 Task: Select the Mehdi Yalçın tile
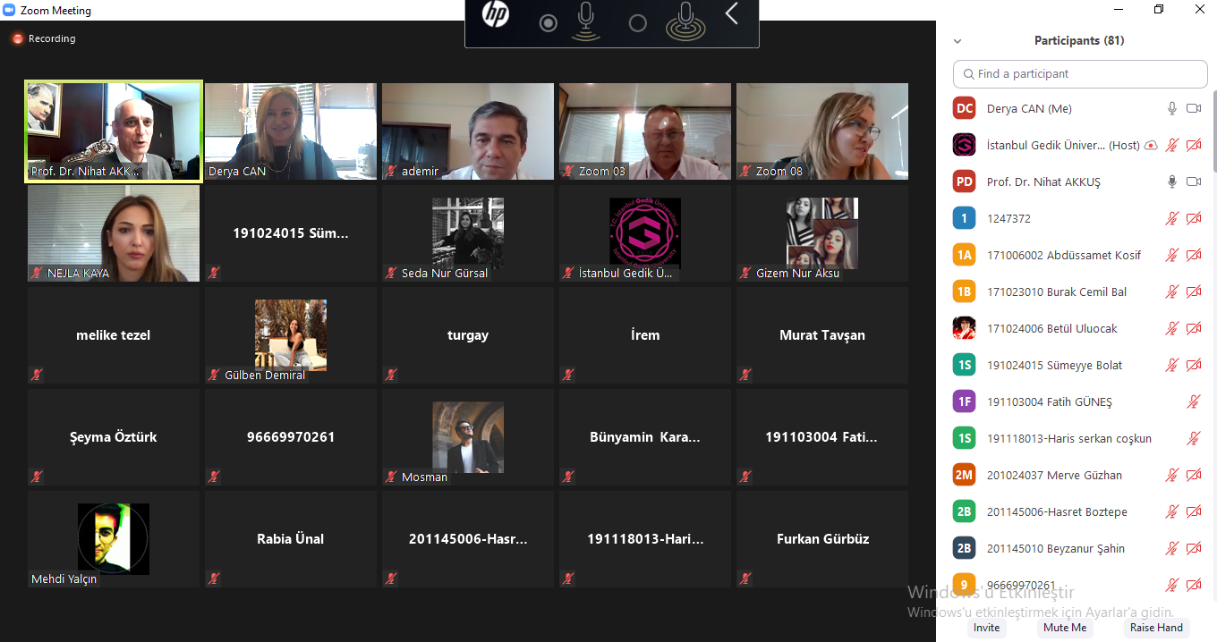tap(114, 539)
